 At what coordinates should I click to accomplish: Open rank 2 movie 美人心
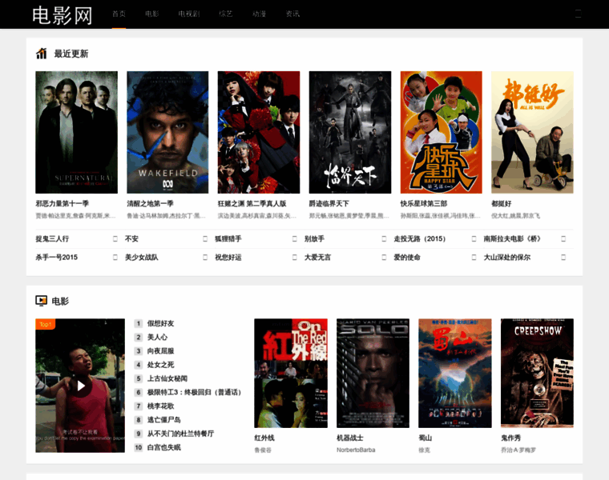tap(157, 338)
